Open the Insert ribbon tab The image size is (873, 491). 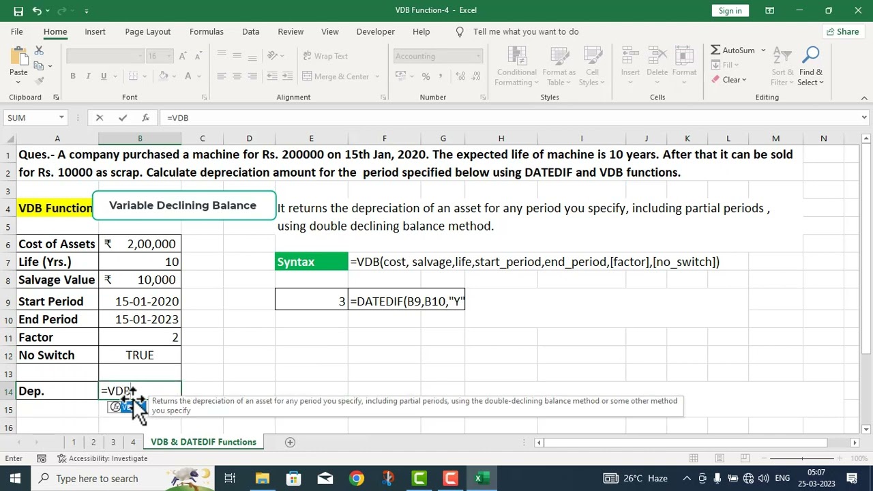coord(95,31)
